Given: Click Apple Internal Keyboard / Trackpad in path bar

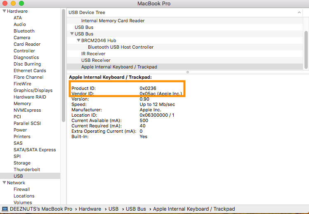Looking at the screenshot, I should coord(194,209).
